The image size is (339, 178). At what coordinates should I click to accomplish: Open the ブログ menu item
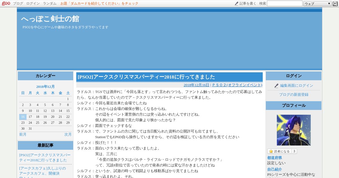(18, 3)
